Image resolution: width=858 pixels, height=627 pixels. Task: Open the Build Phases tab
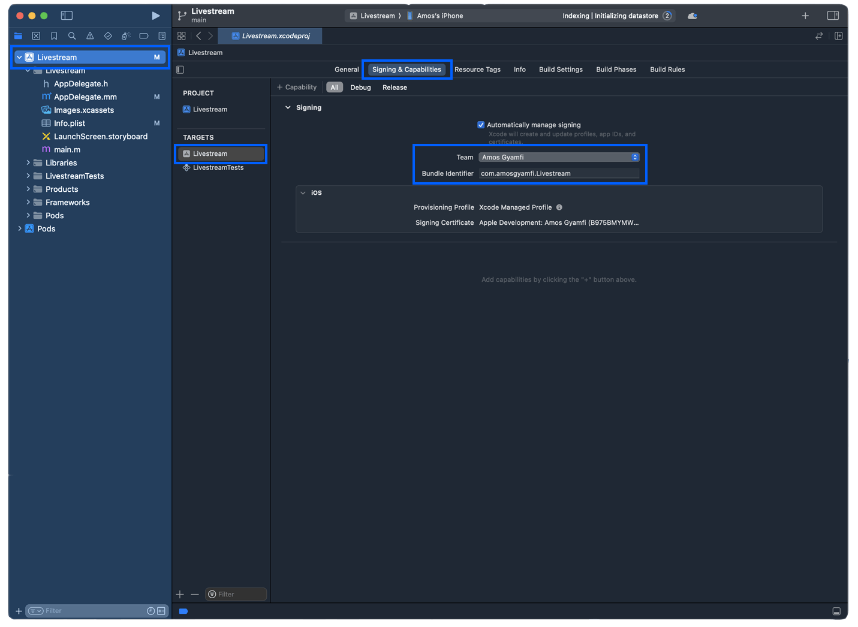point(616,70)
